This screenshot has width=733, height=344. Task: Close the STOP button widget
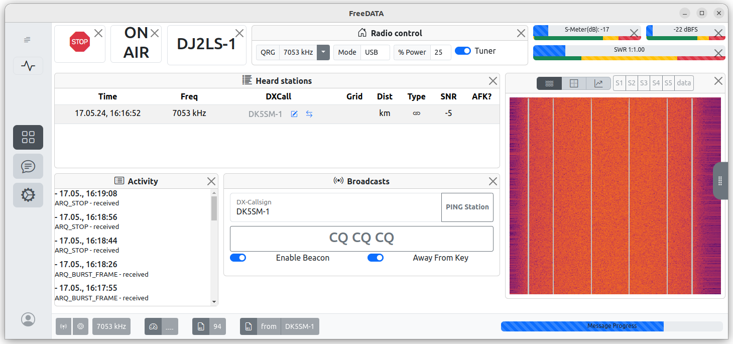[x=98, y=33]
